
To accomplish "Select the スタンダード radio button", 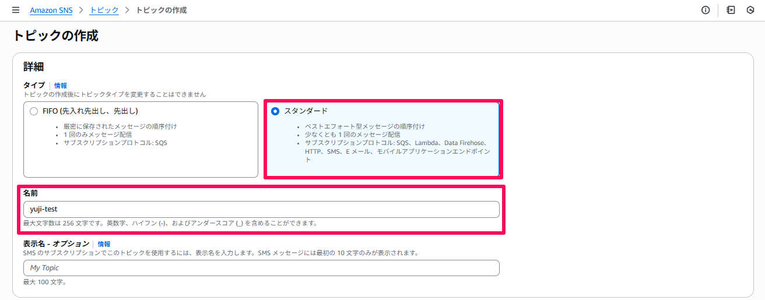I will [x=275, y=111].
